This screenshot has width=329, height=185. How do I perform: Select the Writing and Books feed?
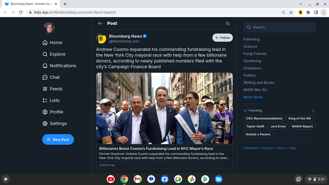pos(259,83)
